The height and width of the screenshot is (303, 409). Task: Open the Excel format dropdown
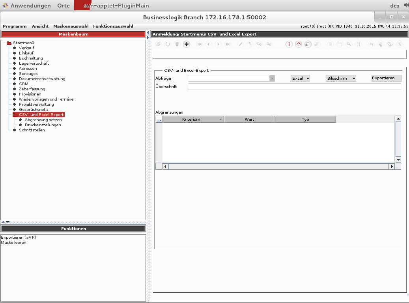coord(300,79)
